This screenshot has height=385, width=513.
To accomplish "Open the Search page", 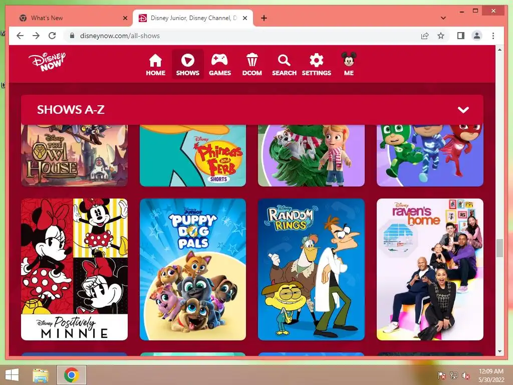I will pos(284,65).
